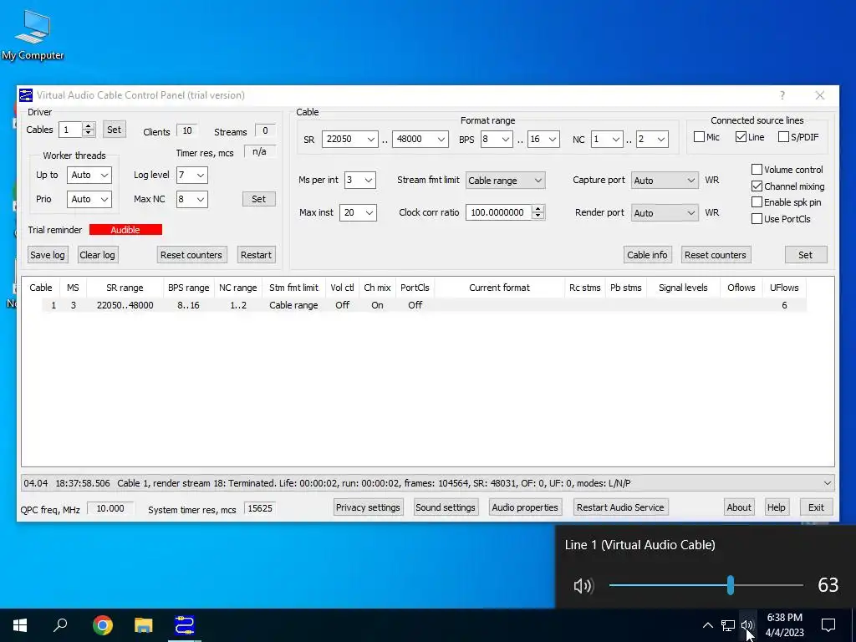Open network status tray icon

click(x=728, y=625)
